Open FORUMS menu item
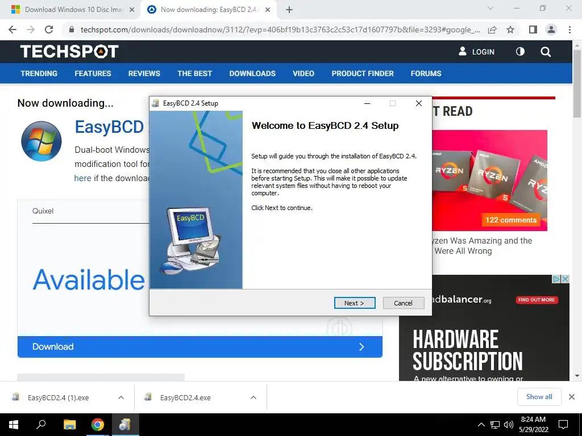The height and width of the screenshot is (436, 582). pos(426,73)
